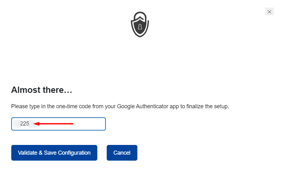
Task: Close the dialog with the X icon
Action: (x=269, y=12)
